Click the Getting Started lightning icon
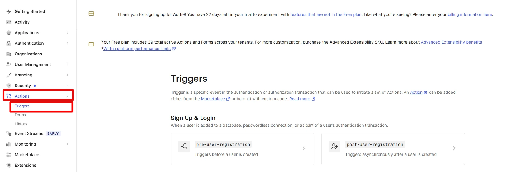This screenshot has width=511, height=172. click(8, 11)
